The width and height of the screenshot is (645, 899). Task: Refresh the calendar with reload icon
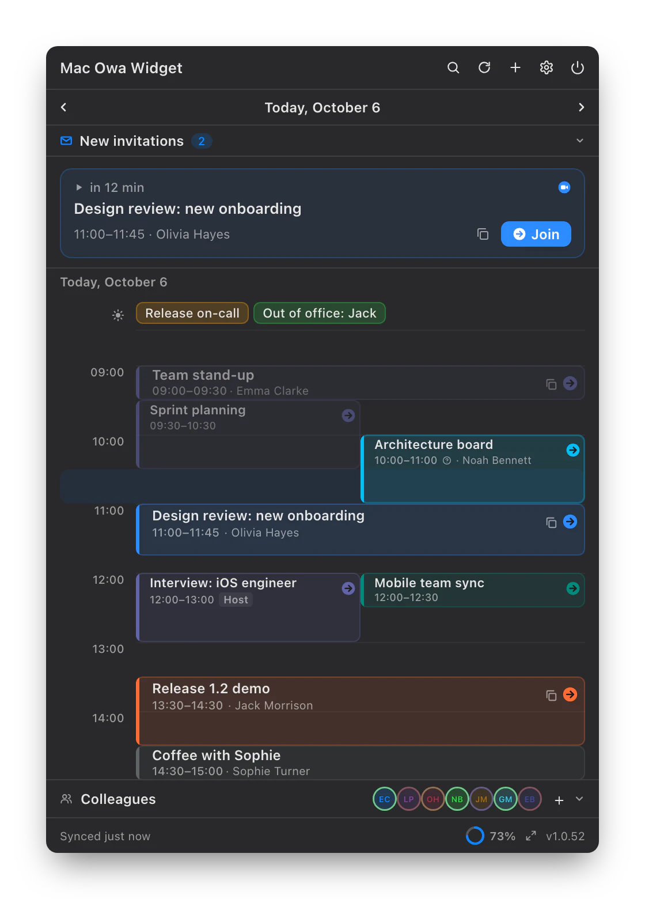484,68
